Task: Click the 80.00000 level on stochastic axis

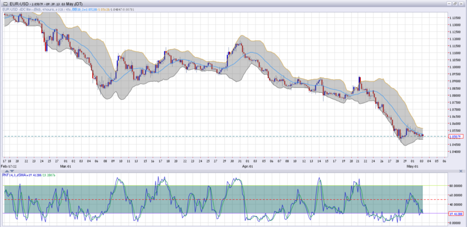Action: 454,186
